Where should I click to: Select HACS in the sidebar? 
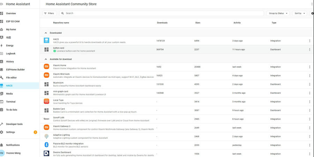coord(20,85)
